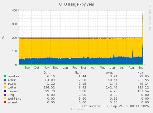Click the 'Dec' x-axis label
This screenshot has height=113, width=153.
point(55,68)
